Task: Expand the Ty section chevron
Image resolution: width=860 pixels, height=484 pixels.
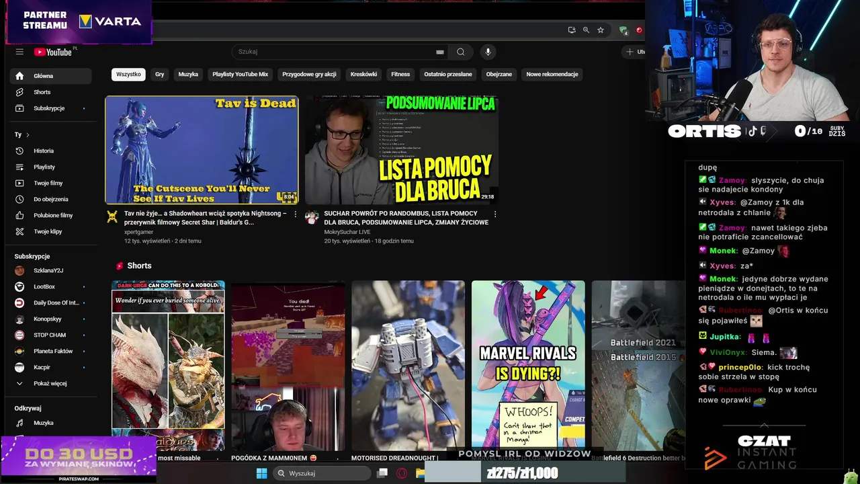Action: [28, 134]
